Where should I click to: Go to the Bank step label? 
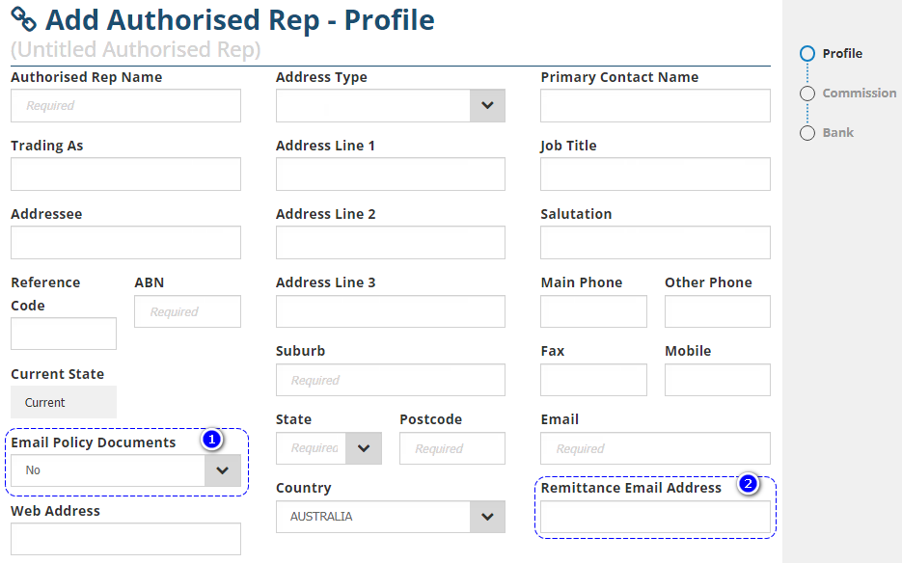837,133
